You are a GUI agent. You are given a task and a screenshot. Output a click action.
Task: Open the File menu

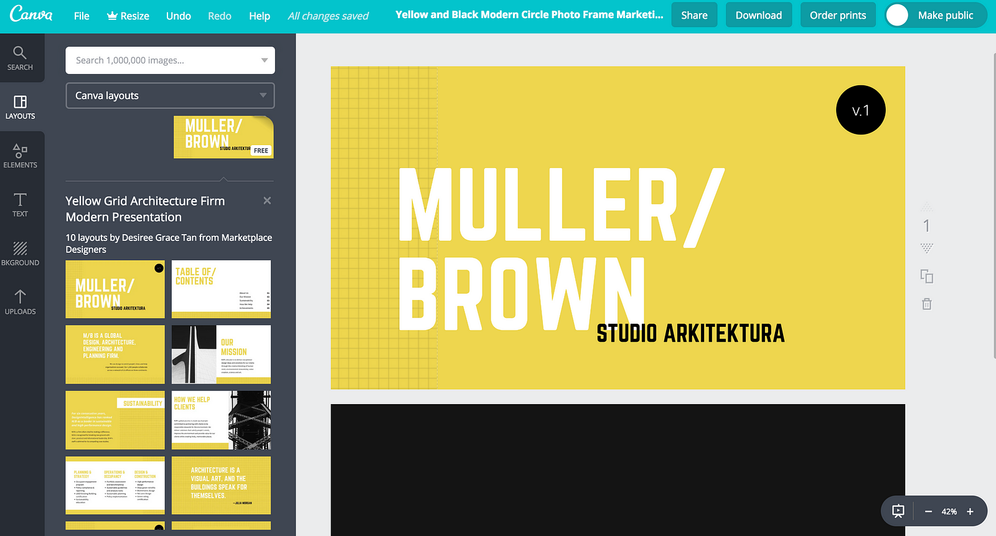tap(82, 16)
